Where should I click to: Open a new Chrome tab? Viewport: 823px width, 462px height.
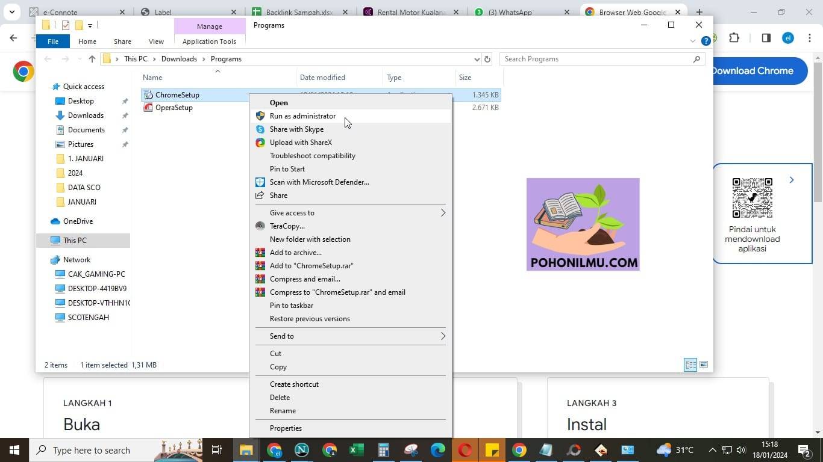(x=699, y=12)
